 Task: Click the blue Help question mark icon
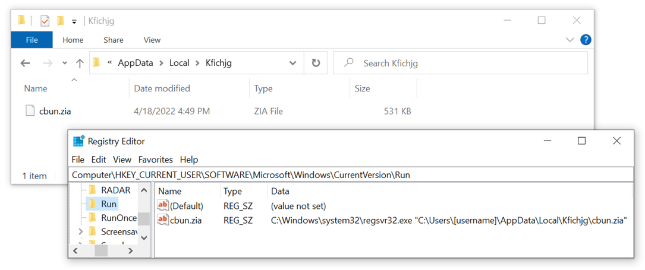point(586,40)
